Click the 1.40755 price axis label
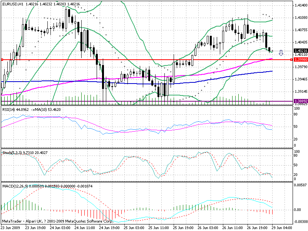The width and height of the screenshot is (308, 231). click(x=301, y=30)
